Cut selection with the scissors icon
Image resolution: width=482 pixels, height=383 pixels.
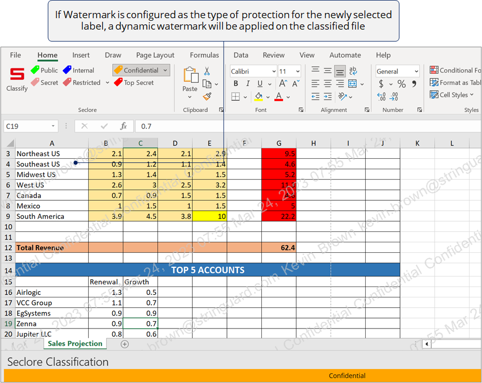207,71
